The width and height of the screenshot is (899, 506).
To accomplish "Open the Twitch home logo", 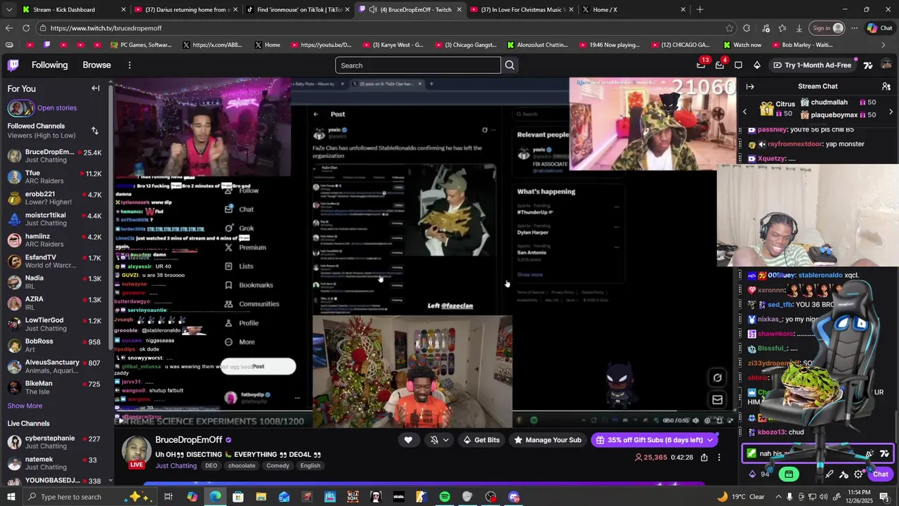I will 13,65.
